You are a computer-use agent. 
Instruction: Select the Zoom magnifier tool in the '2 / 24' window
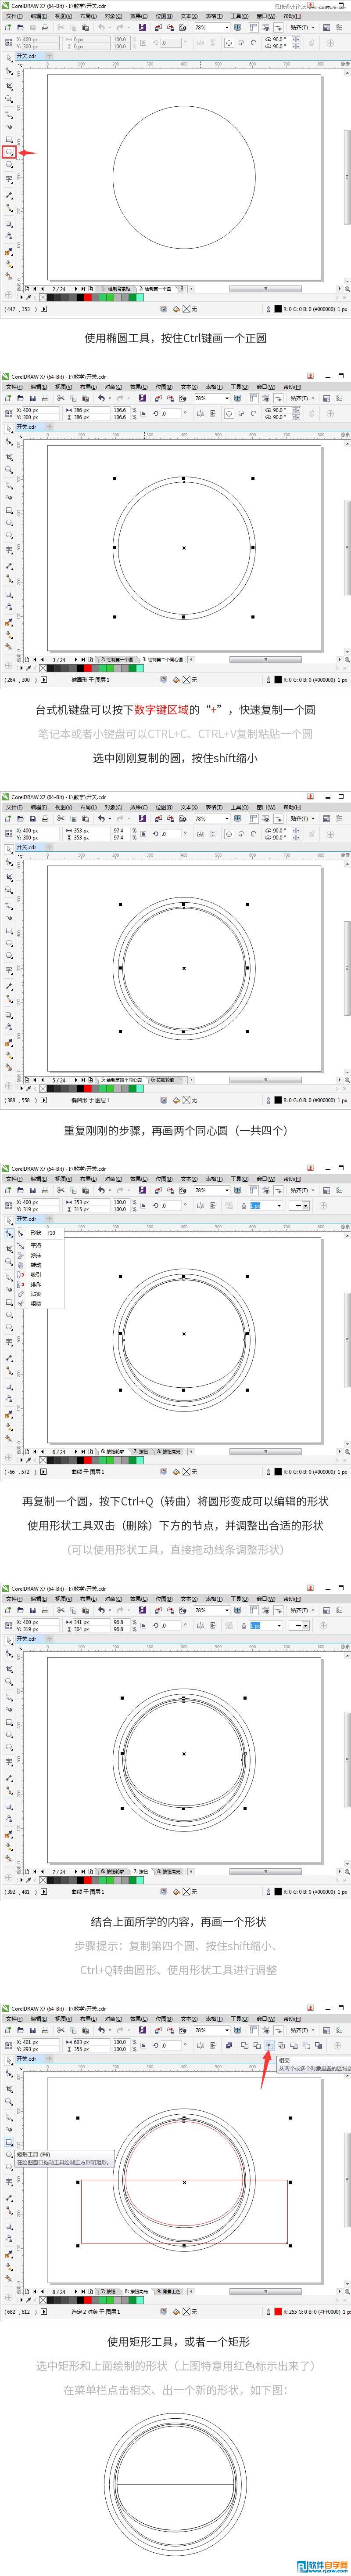point(9,99)
